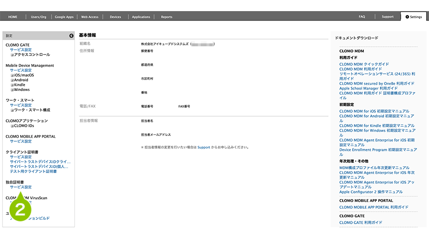Image resolution: width=429 pixels, height=241 pixels.
Task: Open サービス設定 under CLOMO MOBILE APP PORTAL
Action: pos(21,141)
